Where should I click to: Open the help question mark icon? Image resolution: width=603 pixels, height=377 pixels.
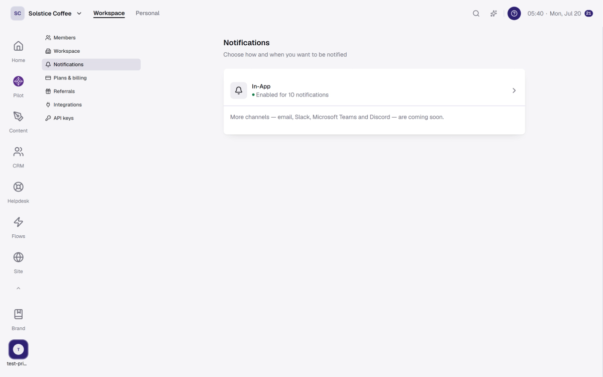click(x=514, y=14)
